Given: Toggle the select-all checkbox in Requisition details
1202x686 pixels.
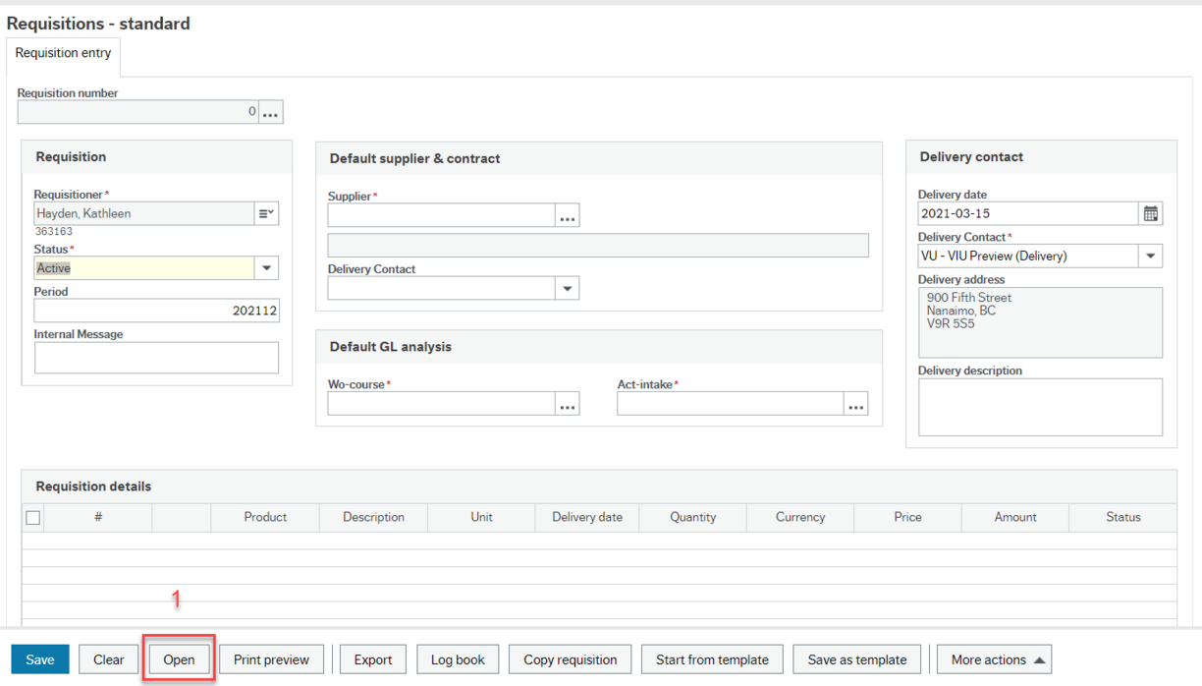Looking at the screenshot, I should coord(32,517).
